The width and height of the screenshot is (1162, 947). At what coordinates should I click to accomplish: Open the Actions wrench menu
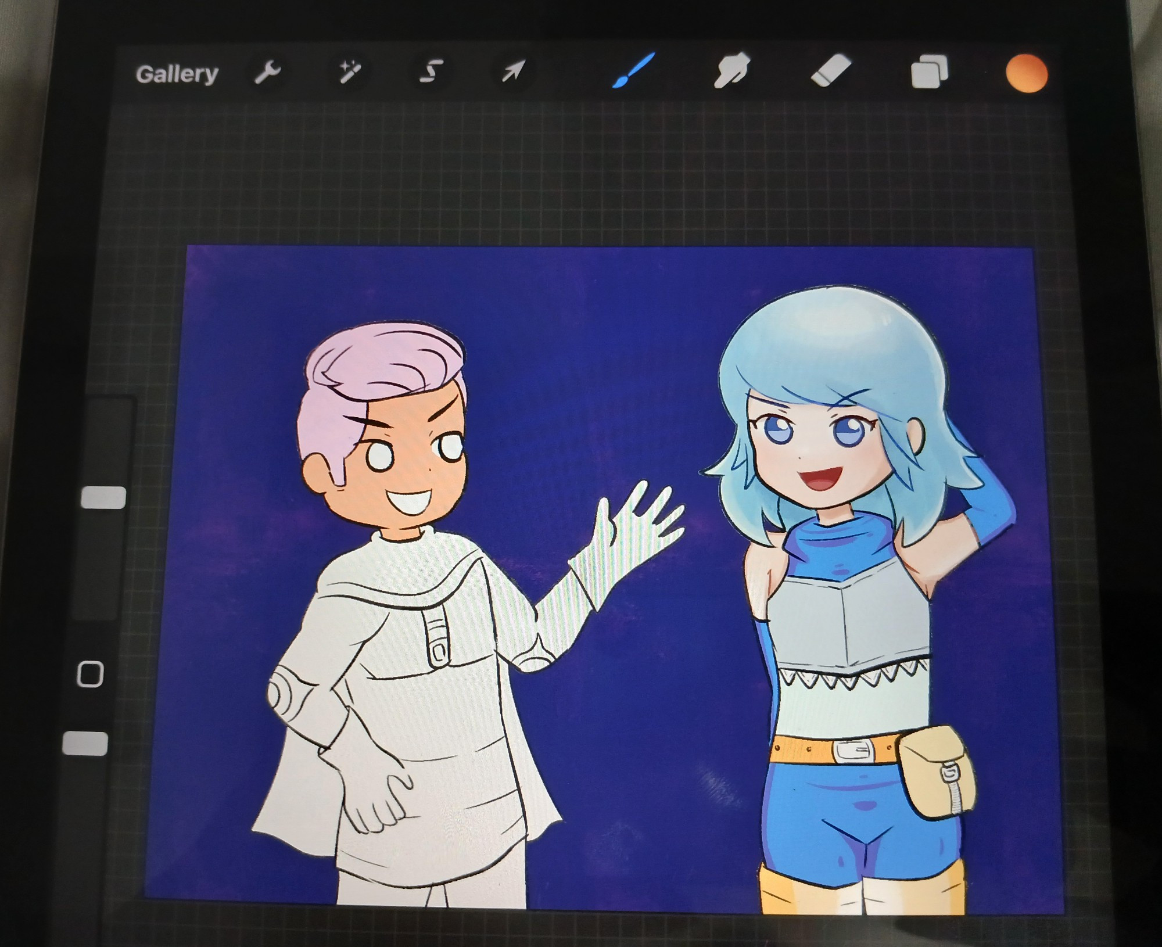(x=268, y=73)
